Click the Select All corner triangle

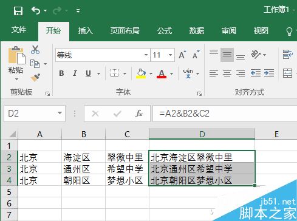pos(12,134)
